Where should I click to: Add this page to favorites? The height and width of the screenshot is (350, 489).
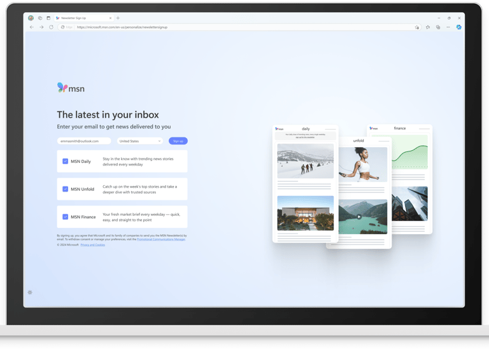pyautogui.click(x=417, y=27)
